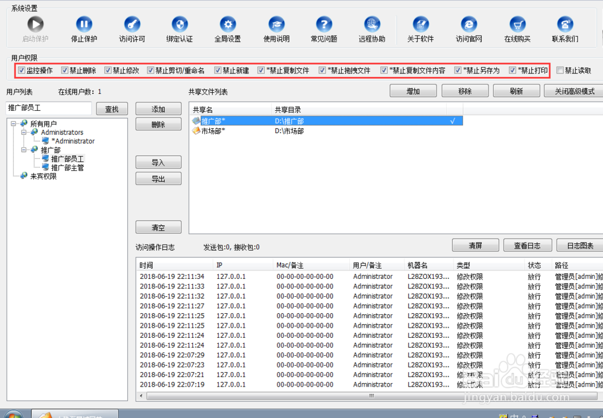Click the 停止保护 pause icon

point(84,25)
